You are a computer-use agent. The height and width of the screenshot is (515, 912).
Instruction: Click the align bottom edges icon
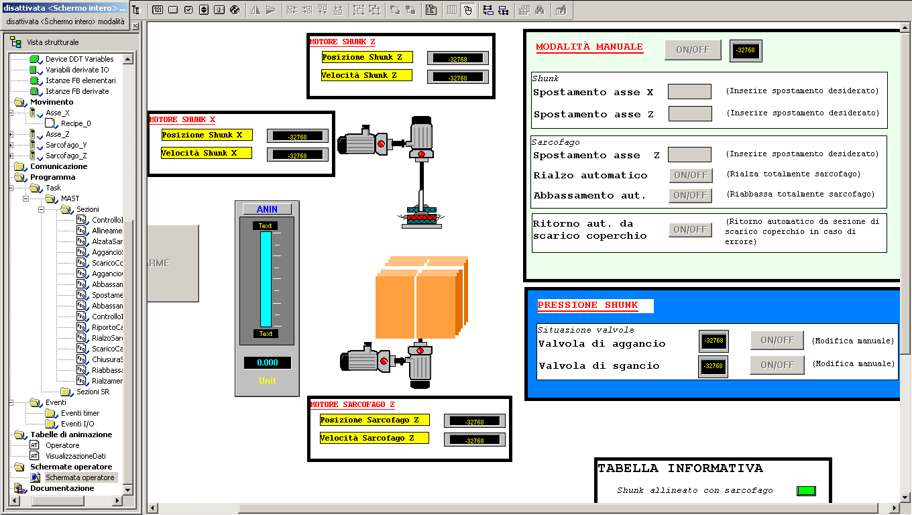338,10
